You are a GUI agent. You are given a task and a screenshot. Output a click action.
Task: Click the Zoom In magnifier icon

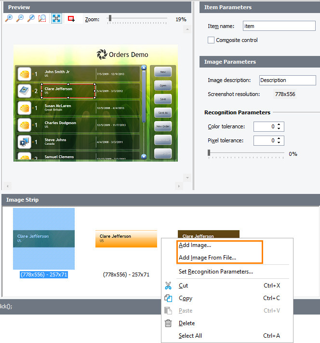9,18
